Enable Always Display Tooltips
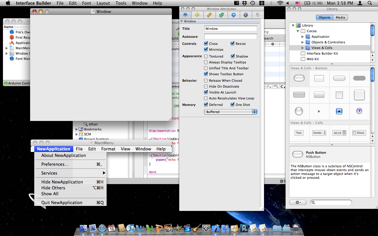The height and width of the screenshot is (236, 378). click(x=206, y=62)
